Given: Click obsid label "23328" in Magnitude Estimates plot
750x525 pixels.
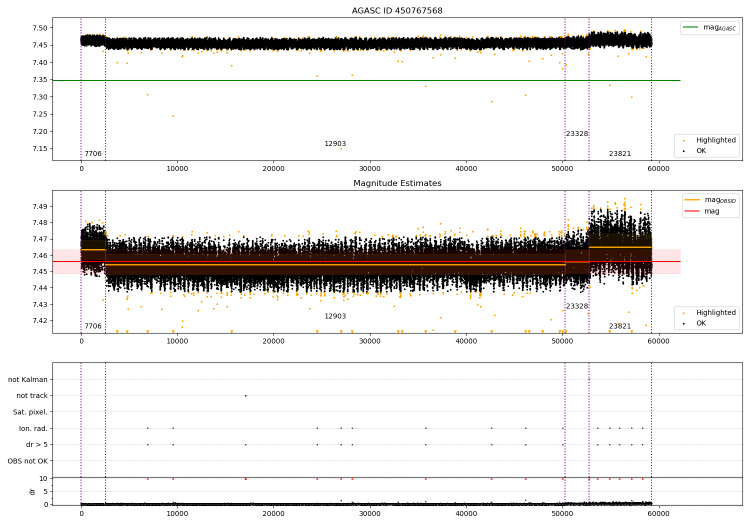Looking at the screenshot, I should point(577,306).
